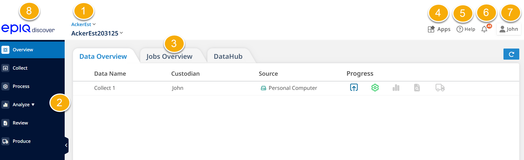The width and height of the screenshot is (524, 160).
Task: Click the green process gear progress icon
Action: pyautogui.click(x=375, y=88)
